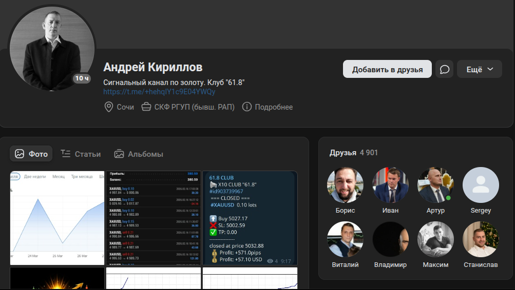Click the friends count 4 901

(x=369, y=153)
